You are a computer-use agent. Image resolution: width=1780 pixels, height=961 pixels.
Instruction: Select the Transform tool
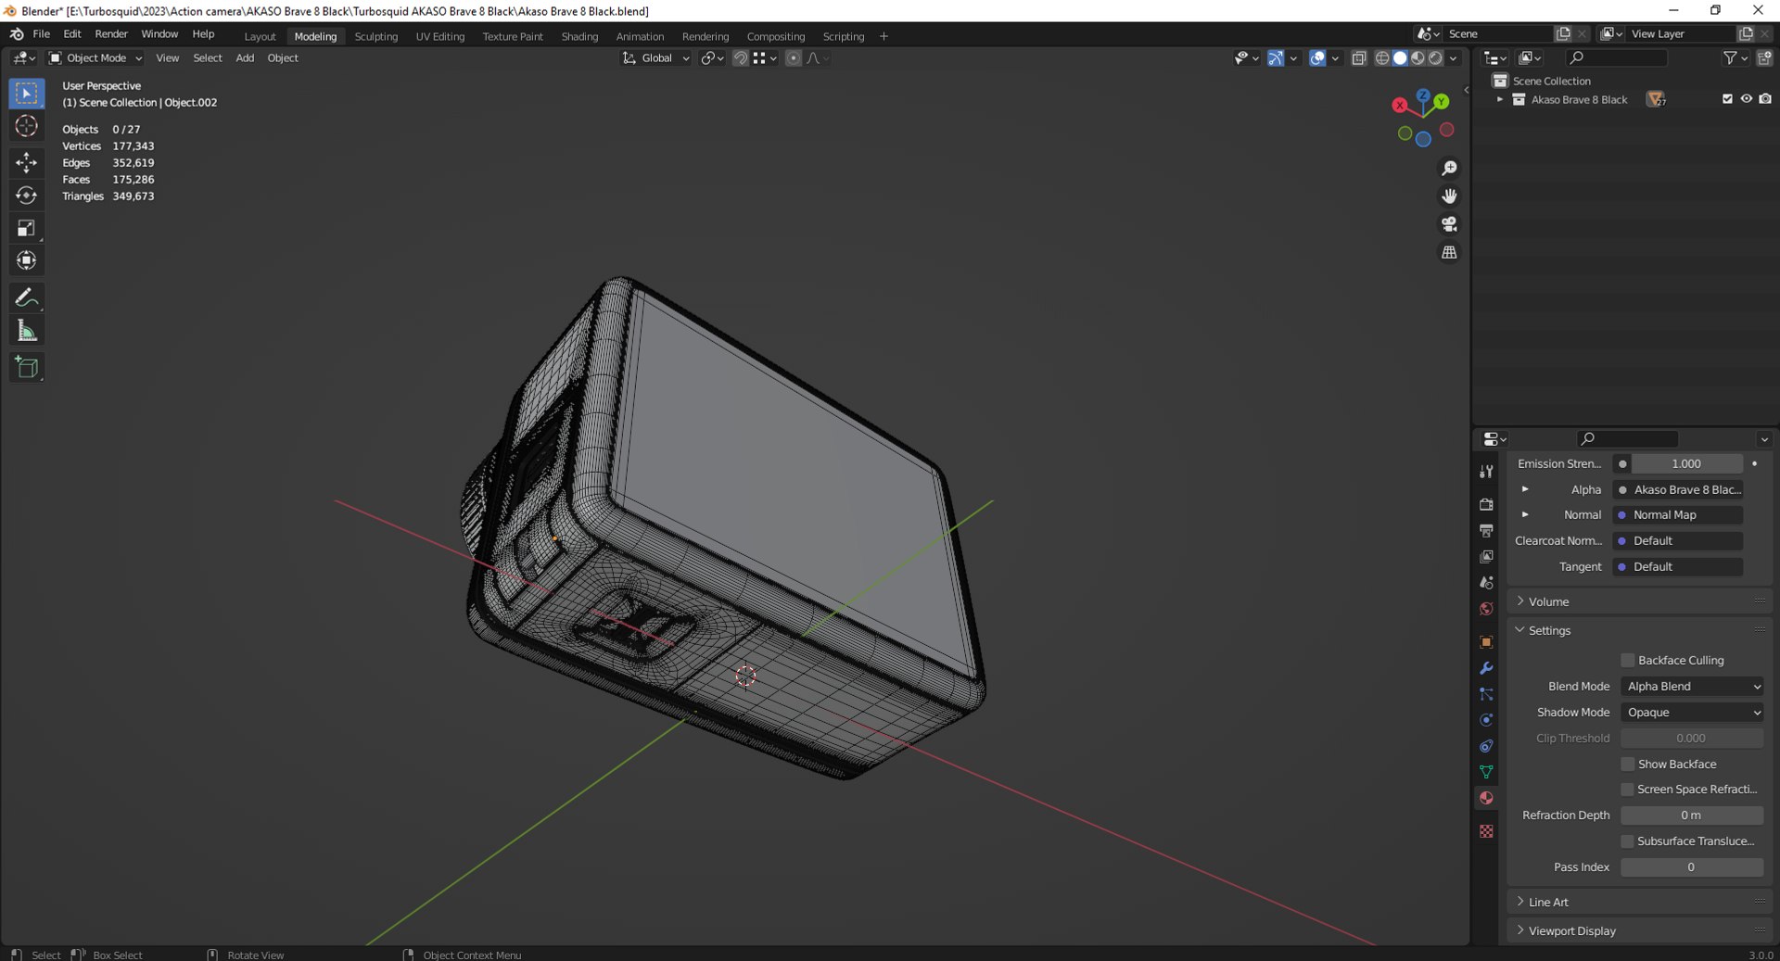pyautogui.click(x=27, y=260)
